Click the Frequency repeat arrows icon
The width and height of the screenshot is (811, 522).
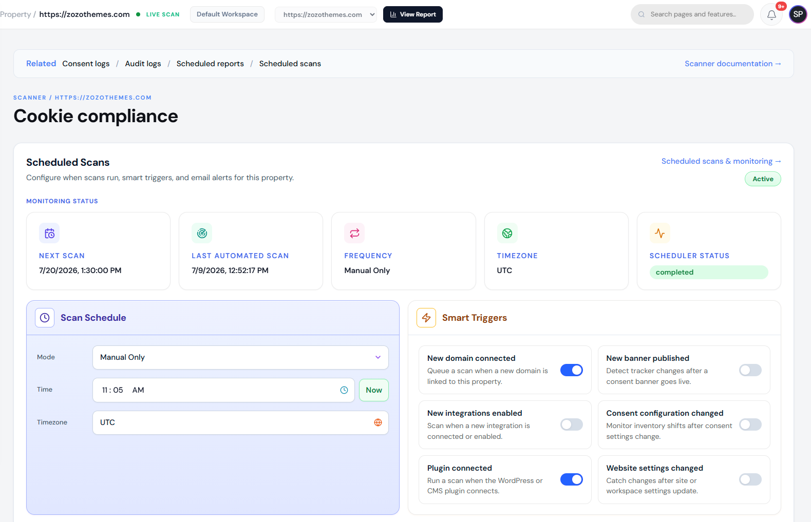(x=354, y=233)
